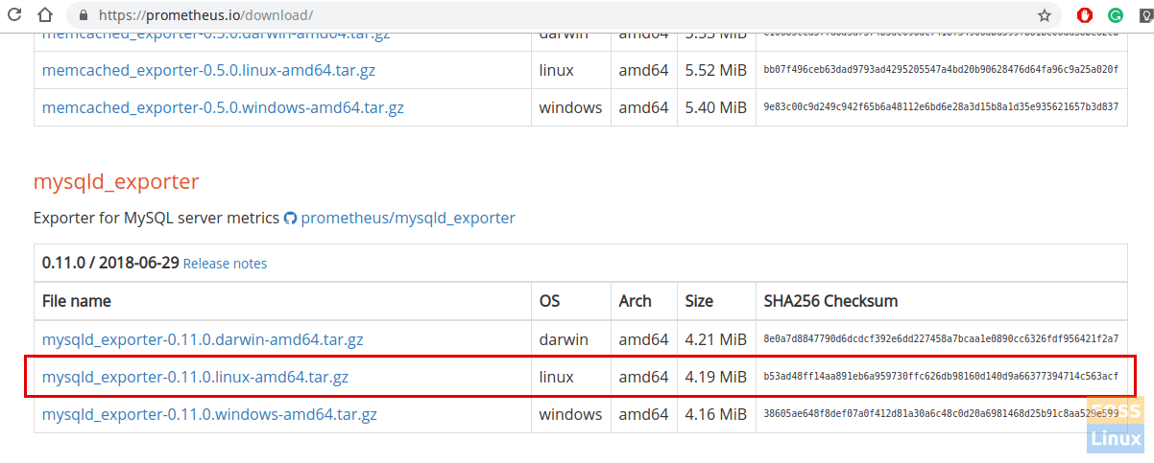Click the 4.21 MiB size cell
This screenshot has width=1154, height=463.
716,339
